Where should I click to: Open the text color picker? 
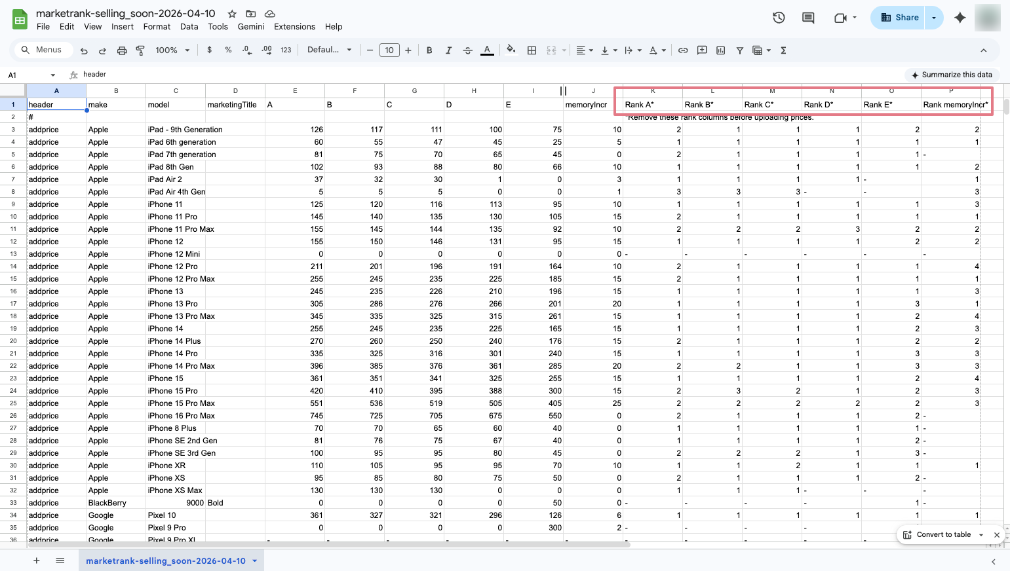click(x=487, y=50)
